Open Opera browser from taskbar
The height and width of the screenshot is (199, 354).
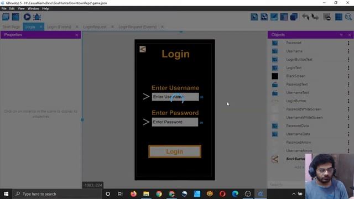tap(222, 194)
